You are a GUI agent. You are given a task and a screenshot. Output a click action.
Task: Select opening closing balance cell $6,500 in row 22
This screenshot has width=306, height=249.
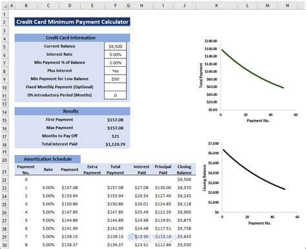[x=185, y=180]
